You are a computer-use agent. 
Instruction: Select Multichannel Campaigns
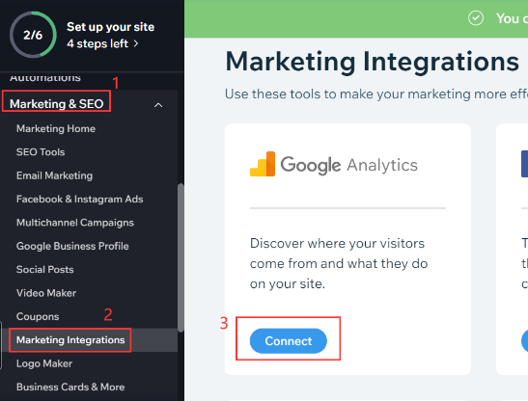tap(75, 223)
